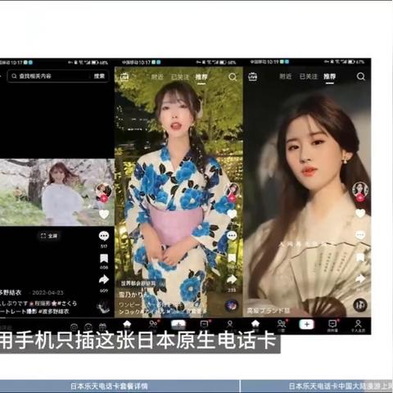Open the 日本乐天电话卡套餐详情 tab
This screenshot has width=393, height=393.
(109, 386)
